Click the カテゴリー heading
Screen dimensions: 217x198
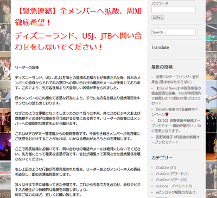click(x=162, y=158)
